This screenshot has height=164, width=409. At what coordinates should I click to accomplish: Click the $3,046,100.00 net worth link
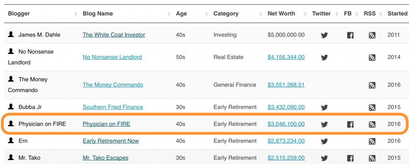pos(286,124)
